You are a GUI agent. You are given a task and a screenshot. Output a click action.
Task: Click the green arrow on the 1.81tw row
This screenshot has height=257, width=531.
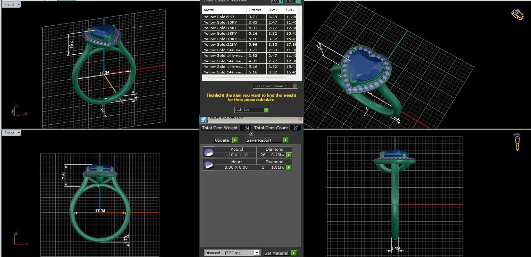click(x=289, y=168)
